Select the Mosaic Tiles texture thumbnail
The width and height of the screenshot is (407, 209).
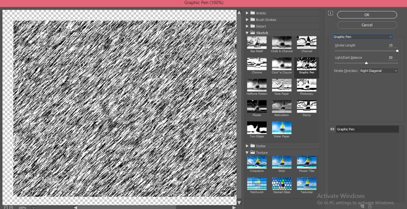click(x=306, y=162)
